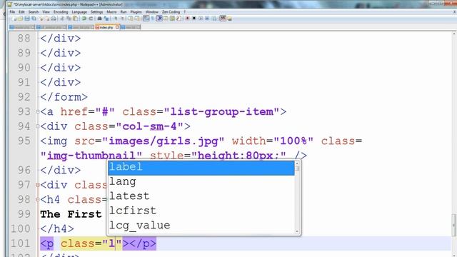The width and height of the screenshot is (457, 257).
Task: Open the Language menu
Action: click(79, 12)
